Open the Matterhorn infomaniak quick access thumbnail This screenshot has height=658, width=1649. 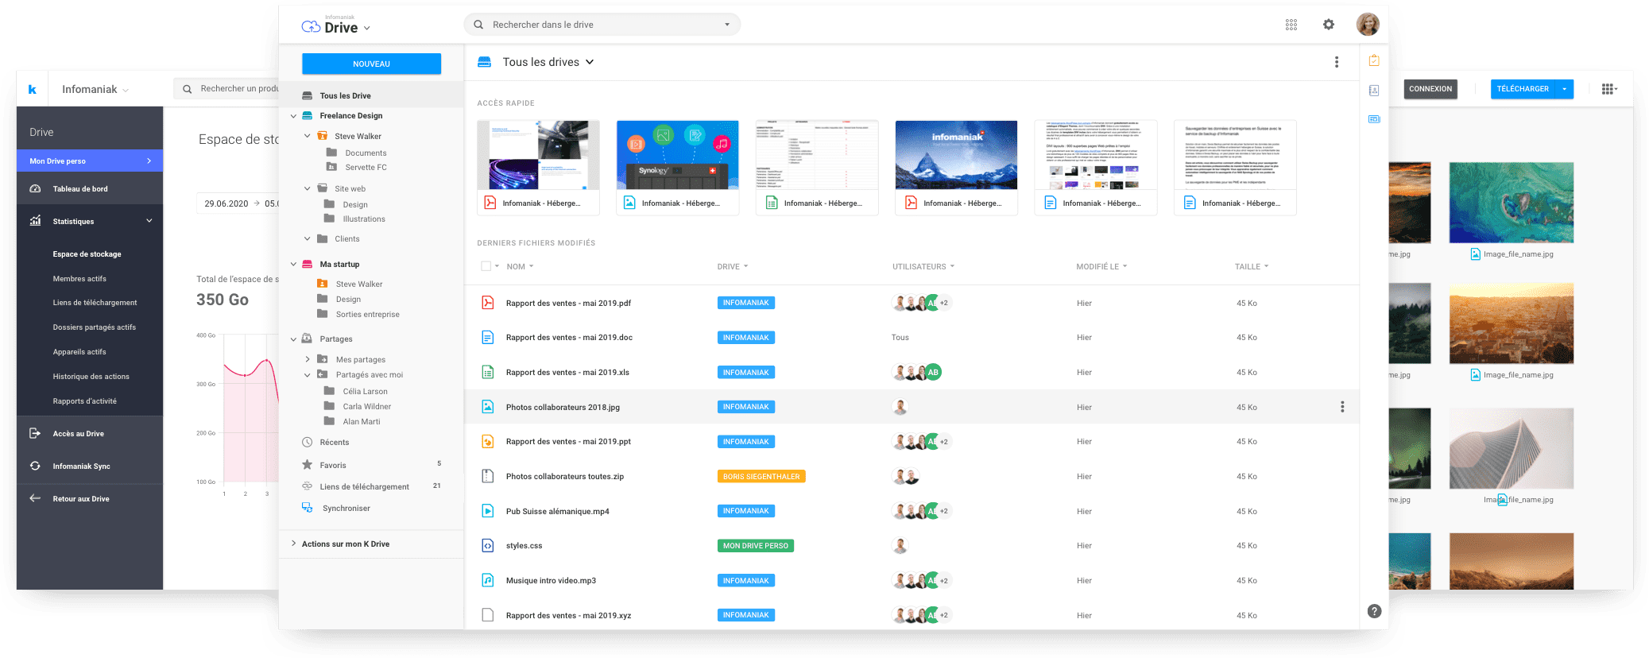pos(956,155)
